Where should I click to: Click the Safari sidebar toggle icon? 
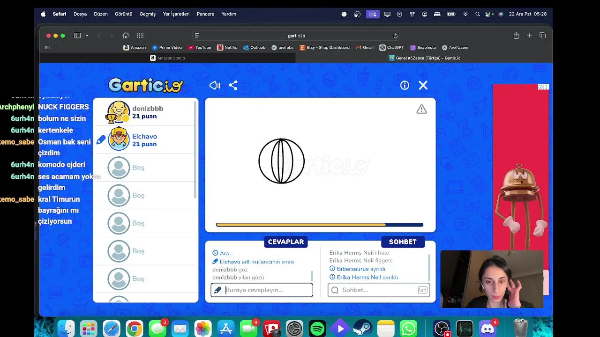click(77, 36)
